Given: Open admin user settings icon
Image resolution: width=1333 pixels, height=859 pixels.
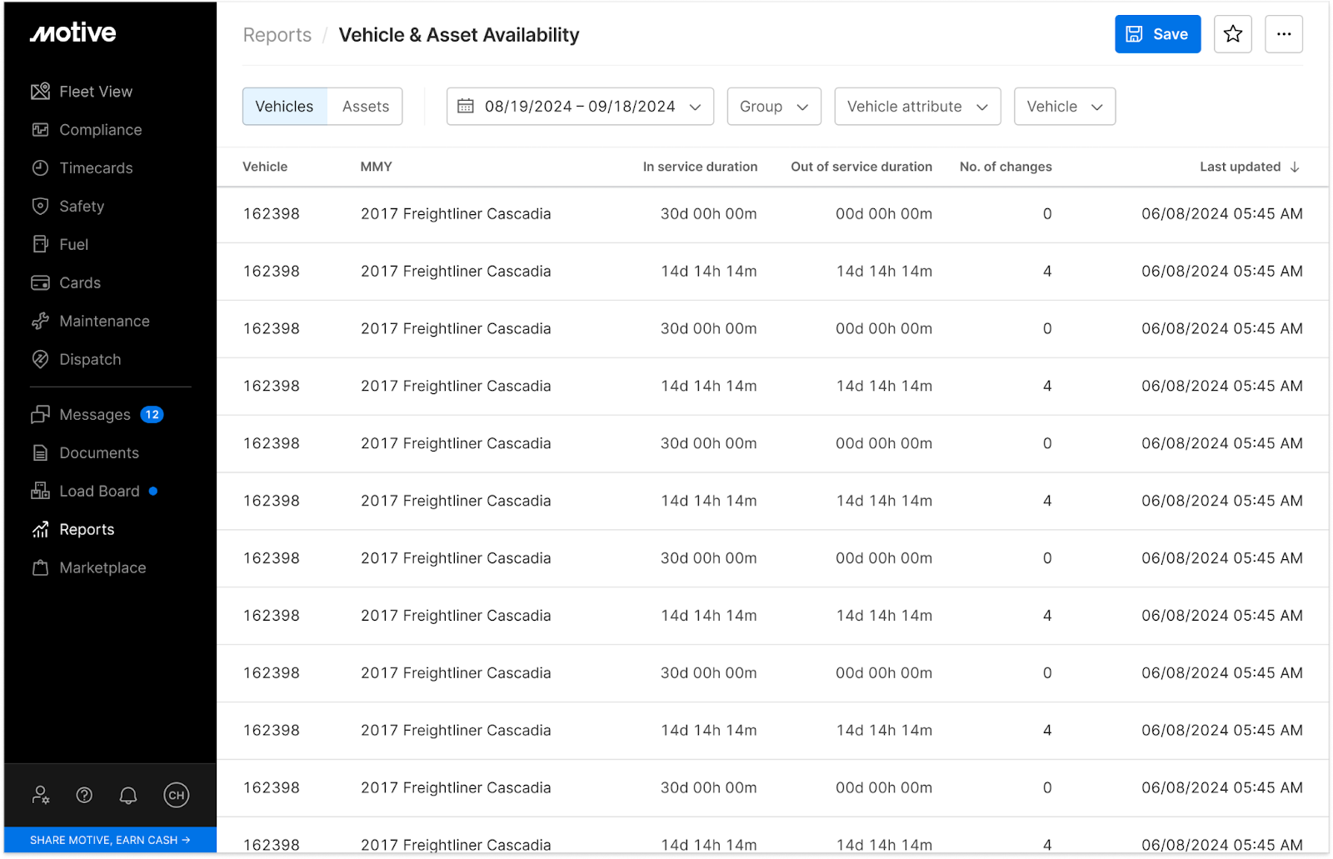Looking at the screenshot, I should tap(40, 796).
